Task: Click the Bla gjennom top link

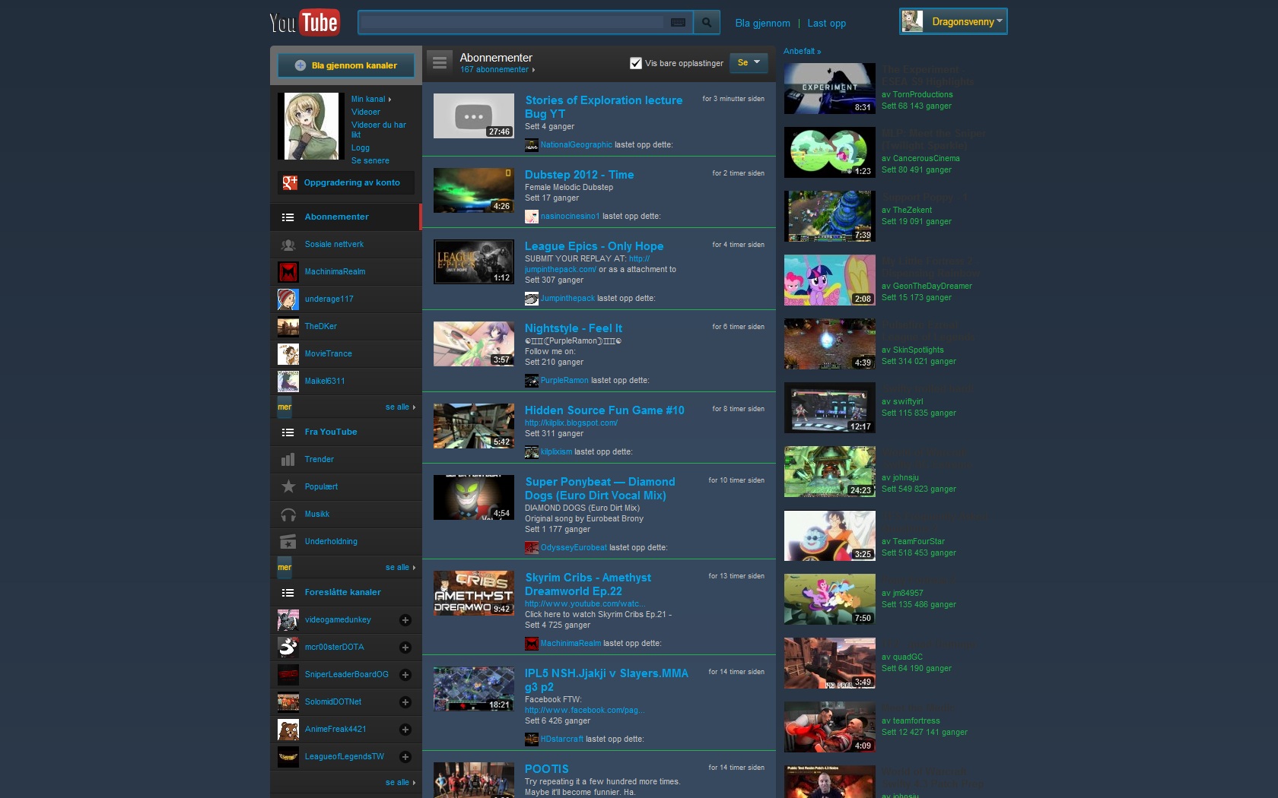Action: (x=762, y=24)
